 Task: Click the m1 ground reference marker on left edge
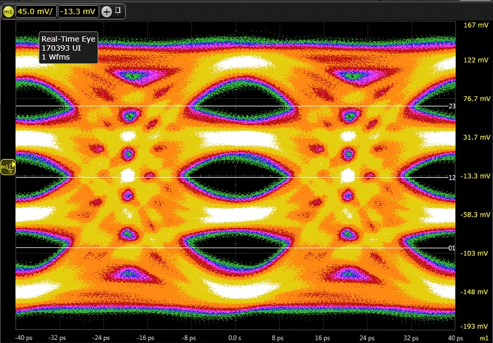[8, 167]
